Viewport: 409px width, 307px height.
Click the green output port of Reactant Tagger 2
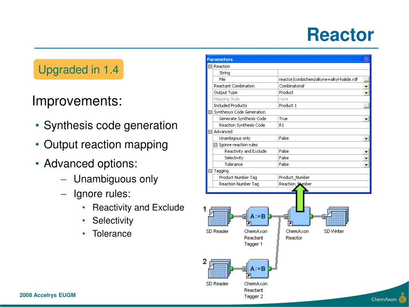click(270, 268)
